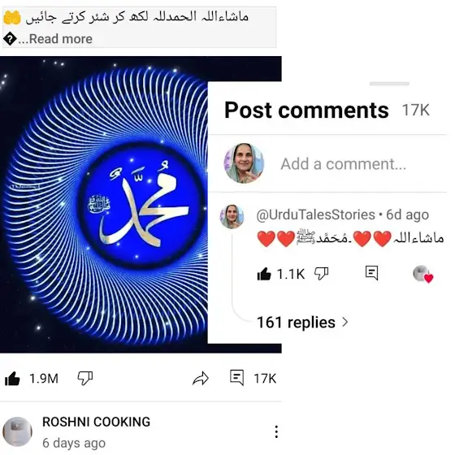
Task: Expand the 161 replies thread
Action: [302, 323]
